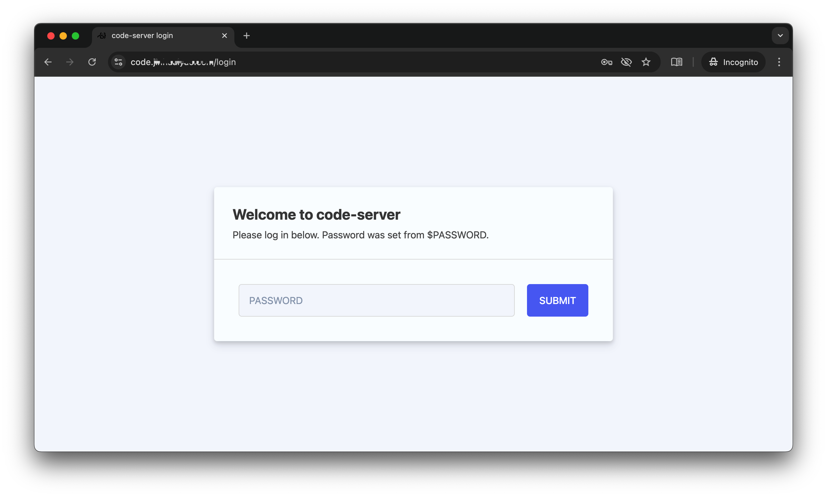Expand the tab search chevron
The height and width of the screenshot is (497, 827).
click(x=780, y=36)
